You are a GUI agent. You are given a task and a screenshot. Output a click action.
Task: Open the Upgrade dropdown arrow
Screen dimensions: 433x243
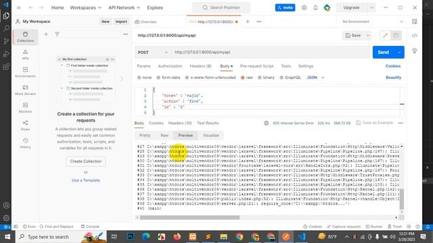pos(371,7)
